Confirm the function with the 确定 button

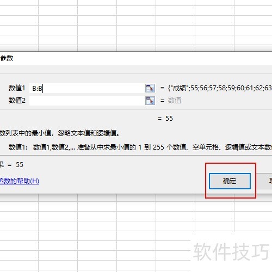coord(230,181)
